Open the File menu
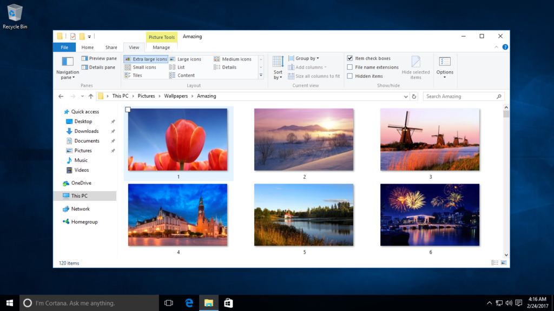 64,47
